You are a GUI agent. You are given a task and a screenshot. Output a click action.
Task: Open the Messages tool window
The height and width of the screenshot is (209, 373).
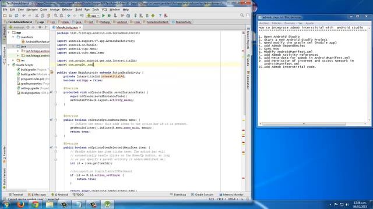pos(37,194)
